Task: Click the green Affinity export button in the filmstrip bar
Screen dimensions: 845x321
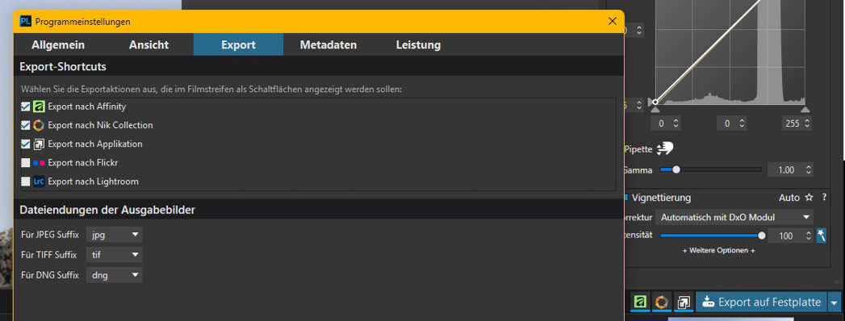Action: [641, 302]
